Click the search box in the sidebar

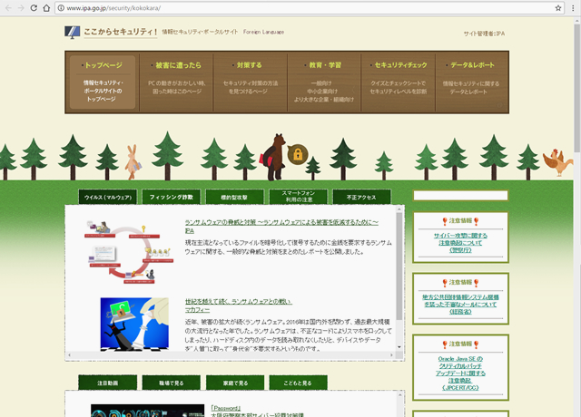pyautogui.click(x=458, y=195)
